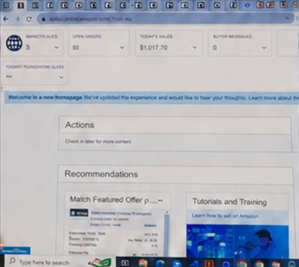Expand the Open Orders dropdown chevron
Screen dimensions: 299x267
point(122,47)
